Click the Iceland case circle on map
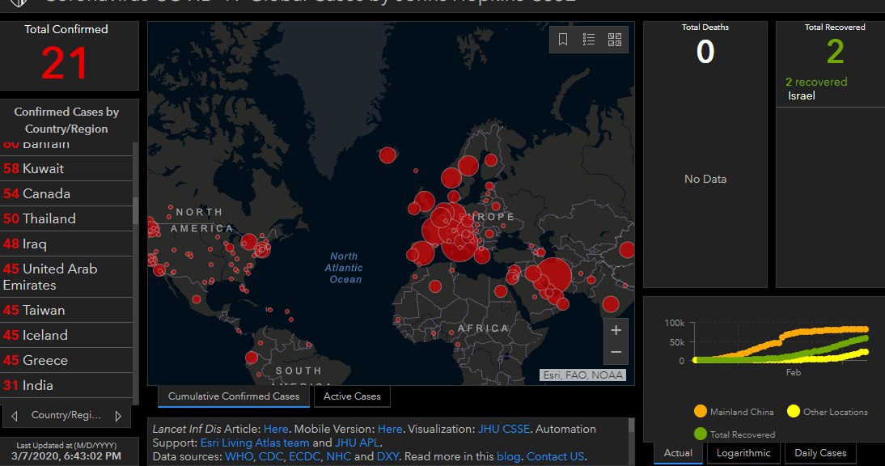885x466 pixels. [x=387, y=155]
